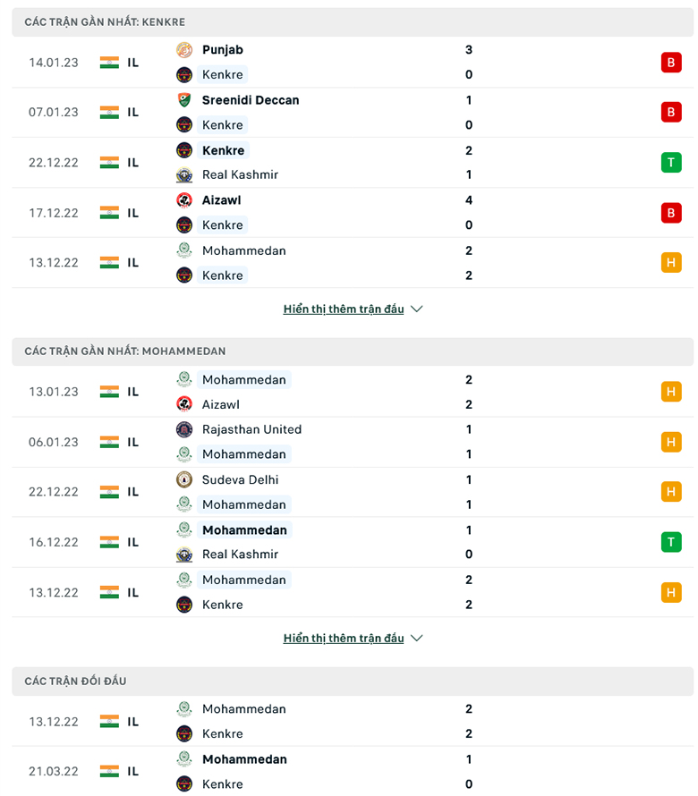Image resolution: width=698 pixels, height=796 pixels.
Task: Click red B result badge for Punjab match
Action: pyautogui.click(x=671, y=63)
